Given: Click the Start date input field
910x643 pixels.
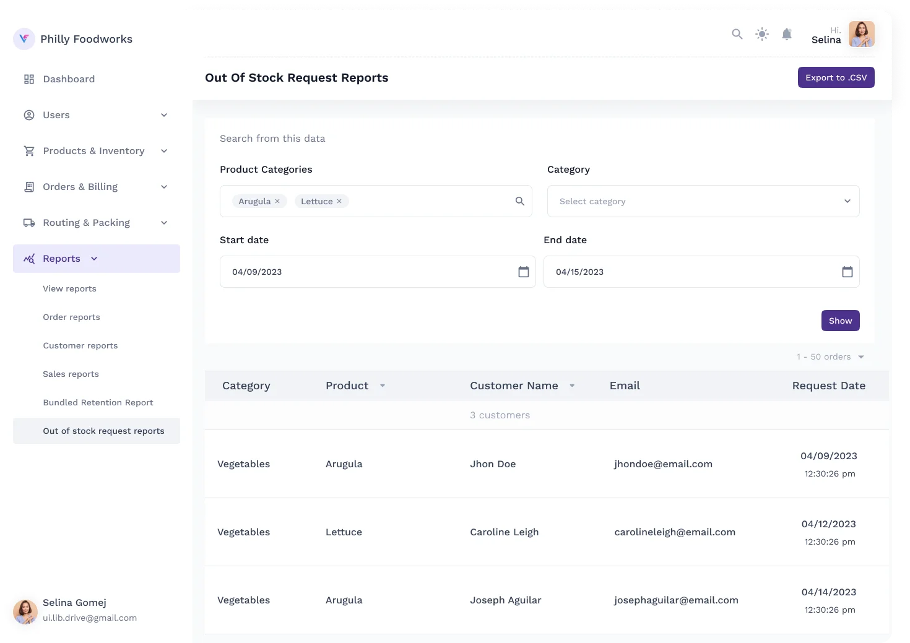Looking at the screenshot, I should point(365,272).
